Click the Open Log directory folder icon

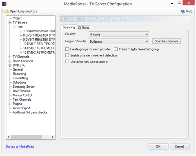(7, 11)
